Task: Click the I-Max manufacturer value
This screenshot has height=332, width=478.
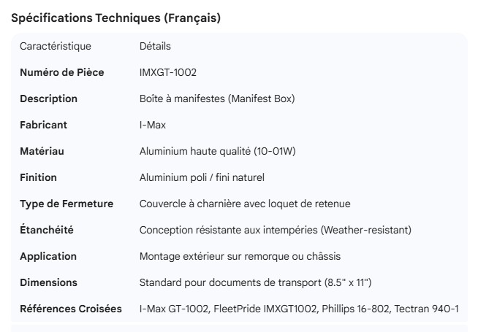Action: [x=153, y=125]
